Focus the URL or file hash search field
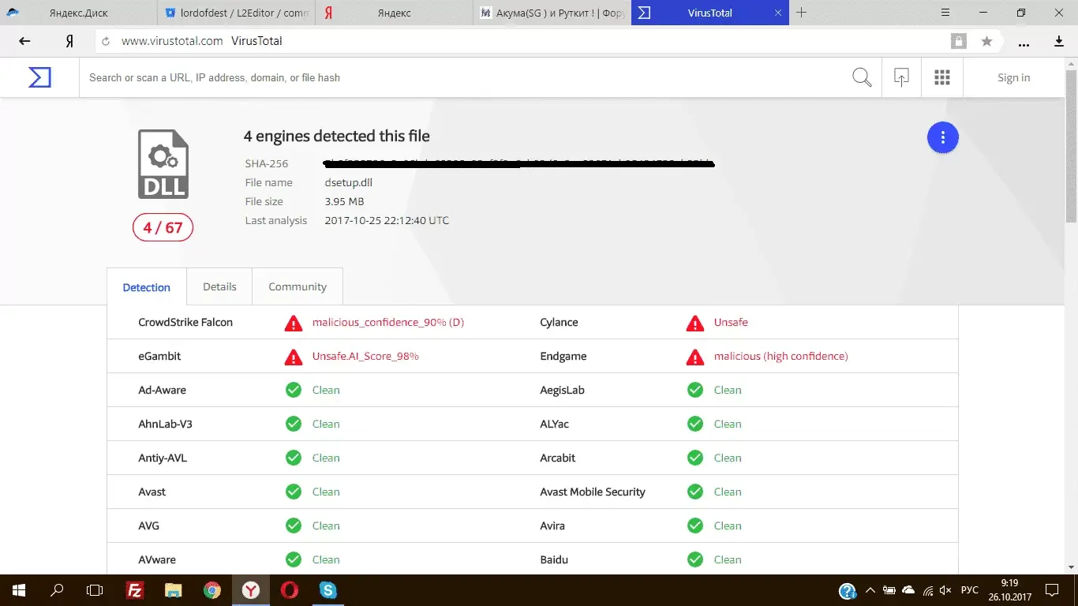 (466, 77)
